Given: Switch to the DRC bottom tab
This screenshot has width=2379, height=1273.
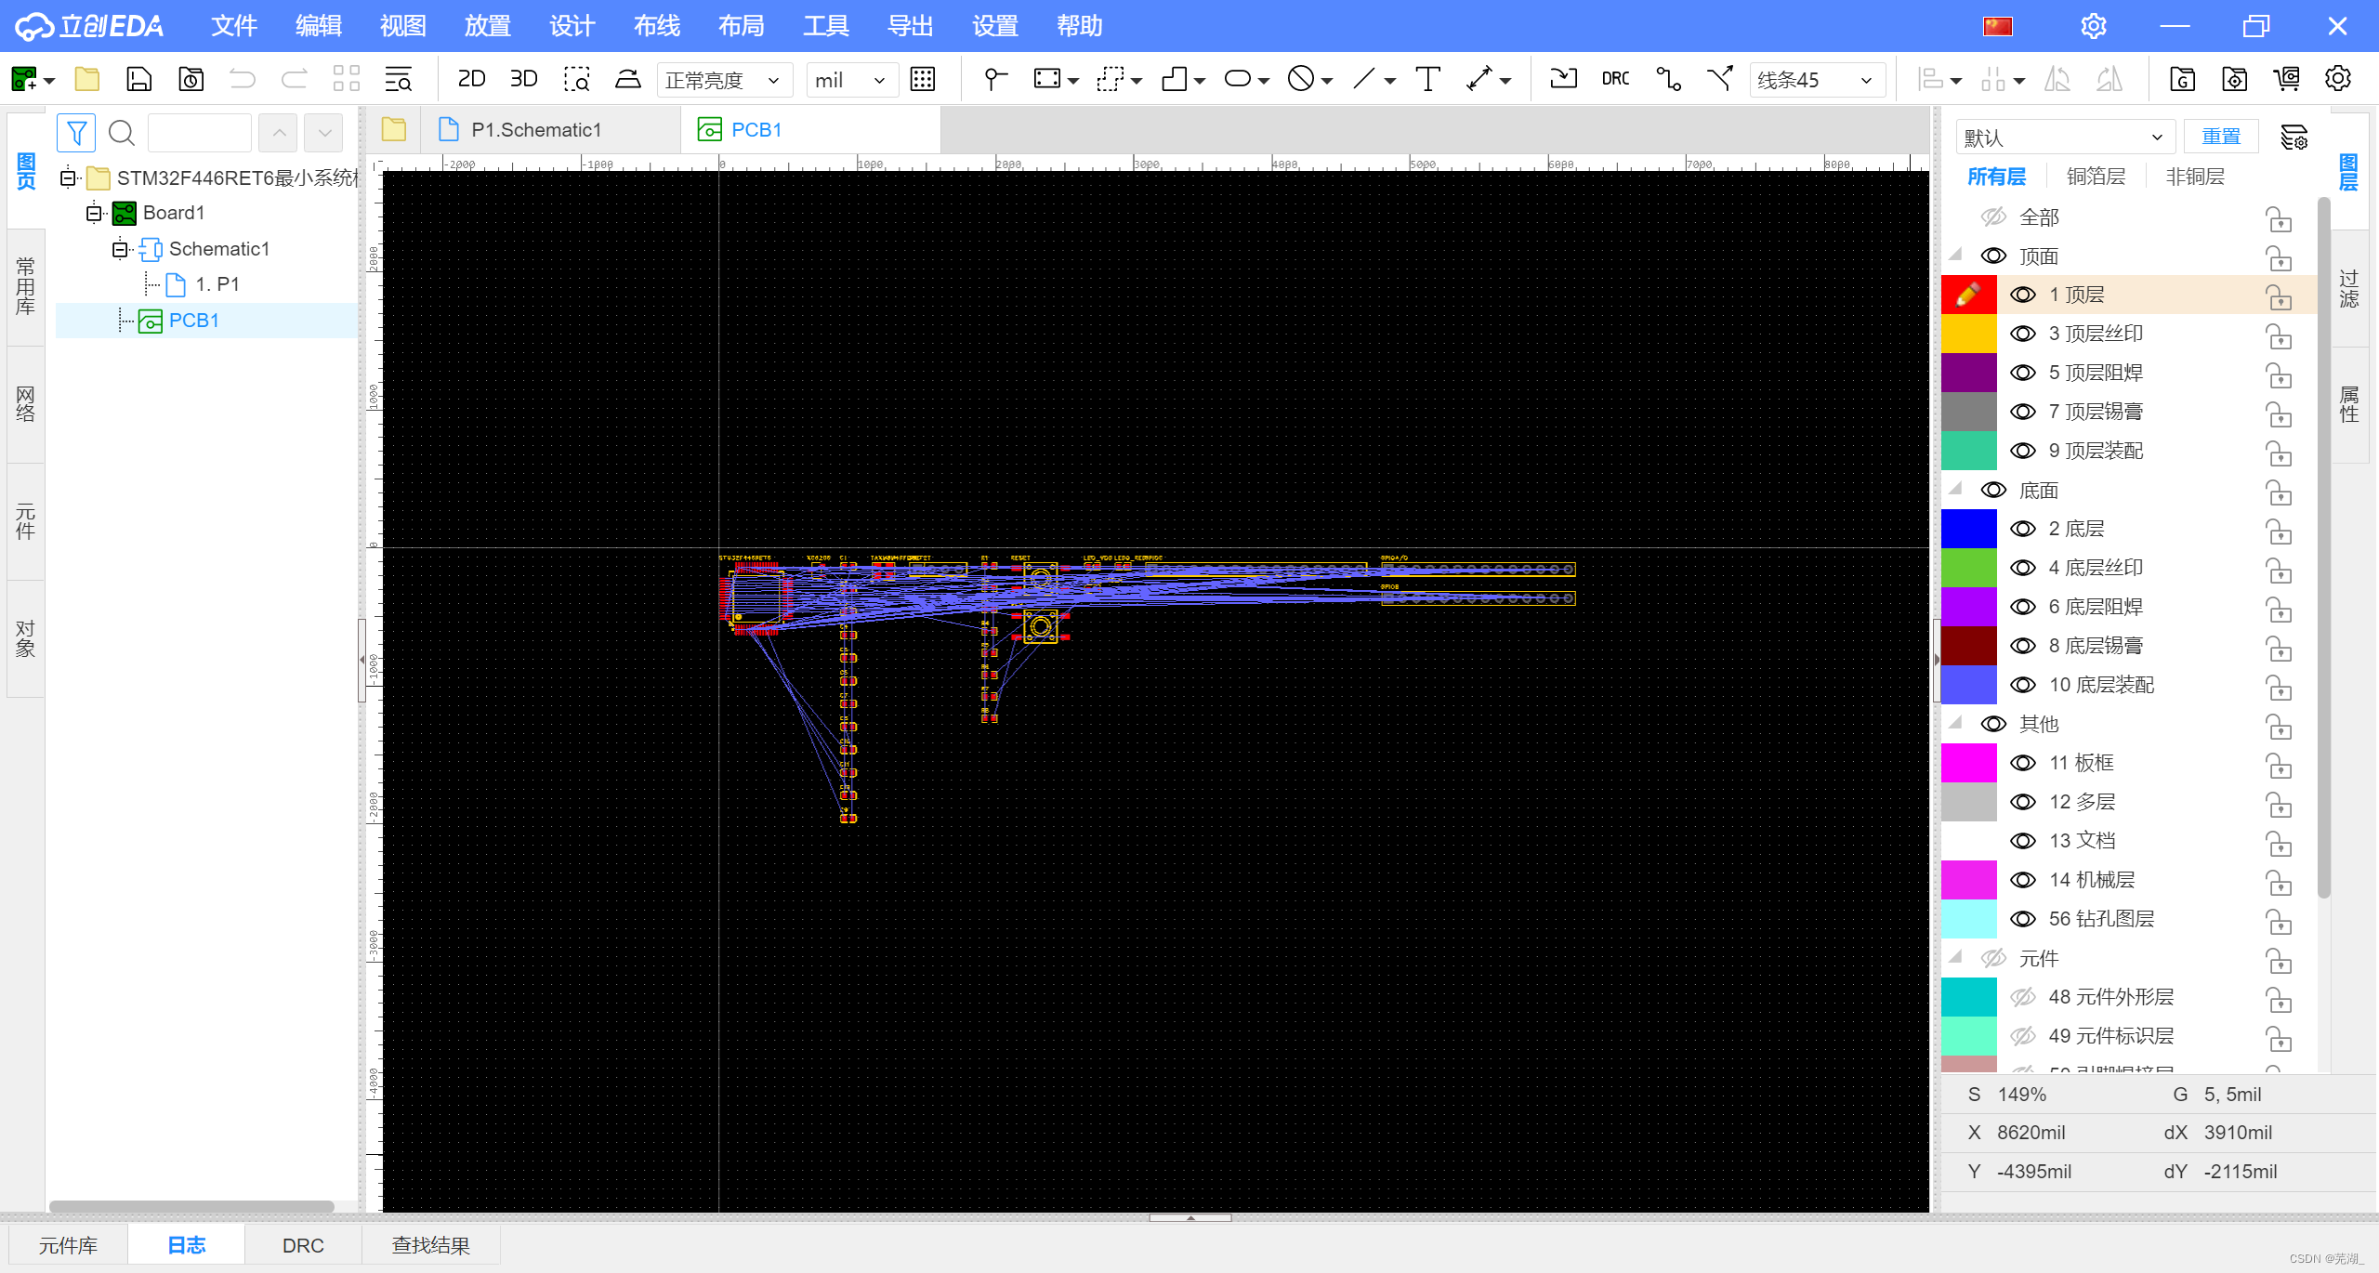Looking at the screenshot, I should point(303,1245).
